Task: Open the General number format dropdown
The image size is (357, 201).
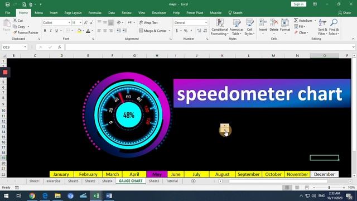Action: coord(206,23)
